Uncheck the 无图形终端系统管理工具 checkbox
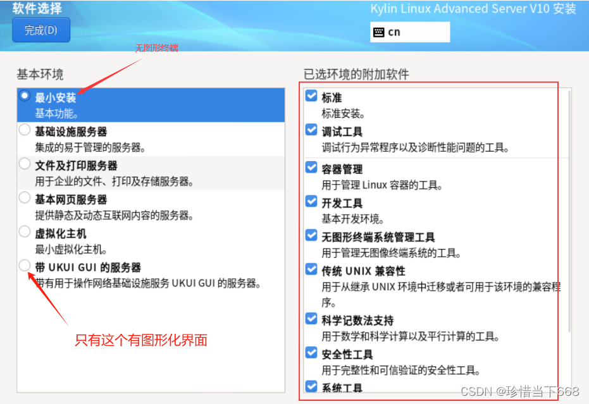The image size is (589, 404). point(311,235)
